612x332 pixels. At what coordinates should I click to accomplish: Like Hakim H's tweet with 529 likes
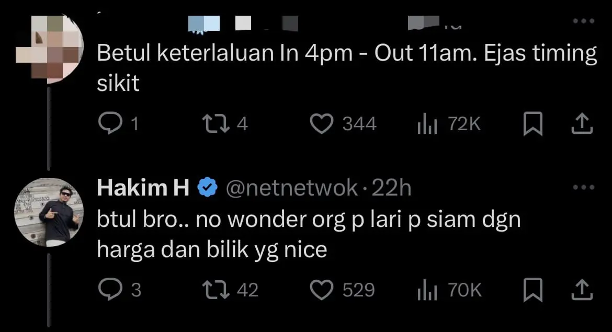coord(322,290)
